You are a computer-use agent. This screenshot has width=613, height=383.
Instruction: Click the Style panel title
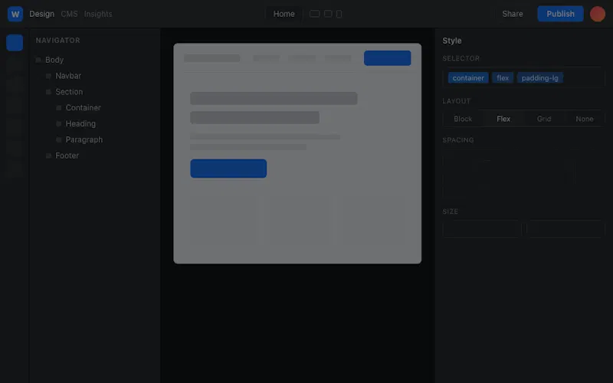[x=452, y=41]
